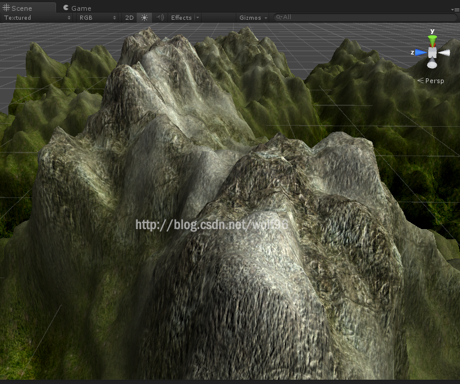Screen dimensions: 460x384
Task: Toggle scene audio speaker button
Action: (x=160, y=17)
